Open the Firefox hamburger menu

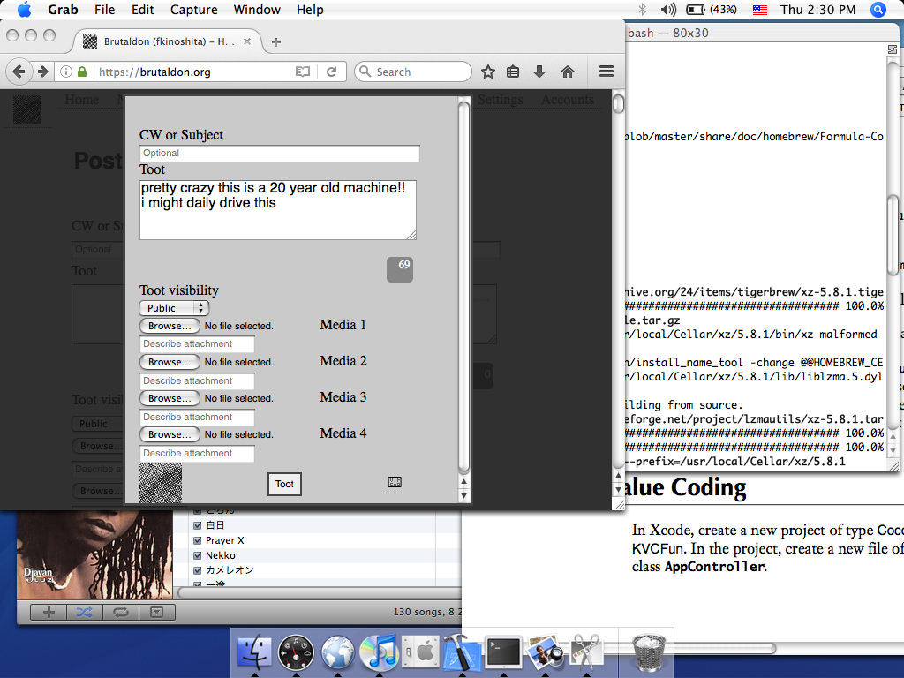pyautogui.click(x=606, y=72)
